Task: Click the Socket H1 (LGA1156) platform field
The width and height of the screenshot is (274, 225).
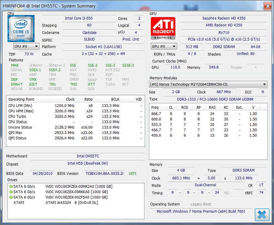Action: point(103,47)
